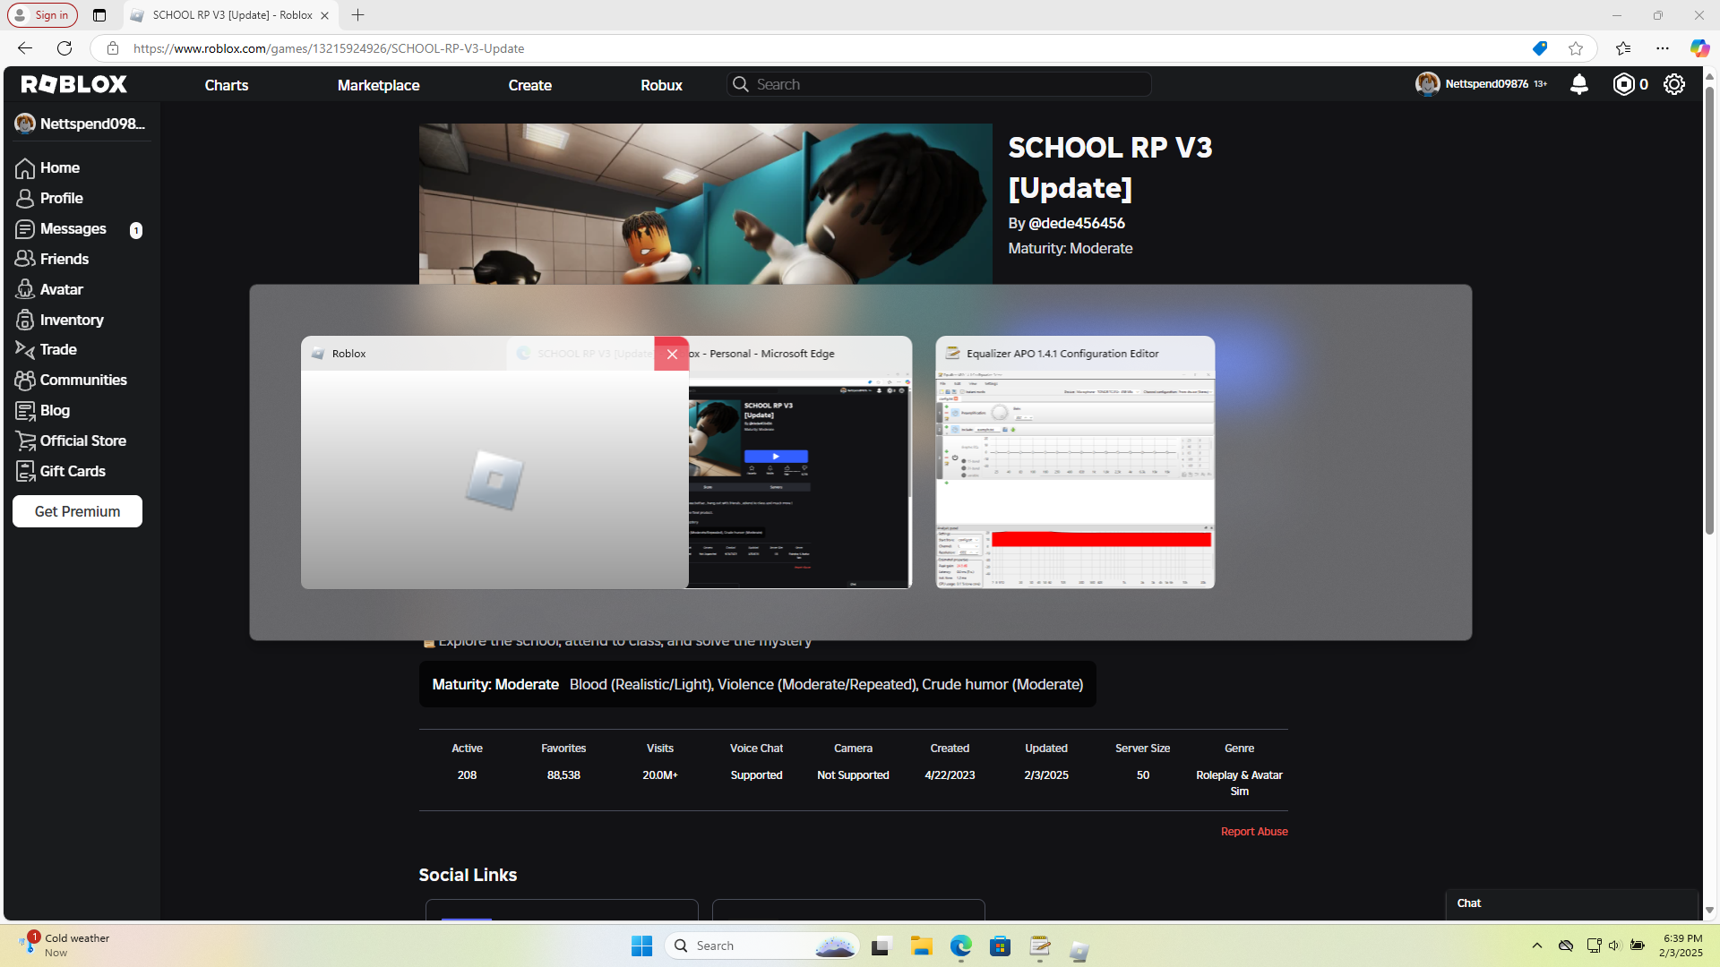Screen dimensions: 1720x967
Task: Open the settings gear in Roblox header
Action: pyautogui.click(x=1674, y=84)
